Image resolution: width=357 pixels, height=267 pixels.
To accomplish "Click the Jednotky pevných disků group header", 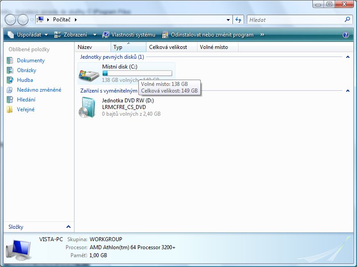I will [112, 57].
